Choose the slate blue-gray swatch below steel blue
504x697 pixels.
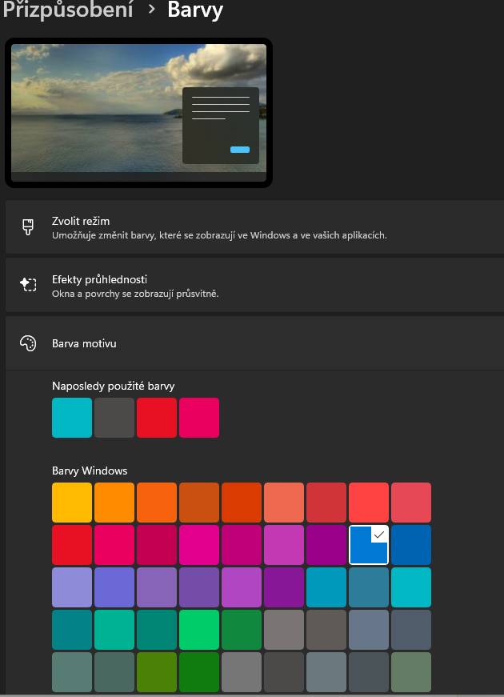pyautogui.click(x=369, y=630)
